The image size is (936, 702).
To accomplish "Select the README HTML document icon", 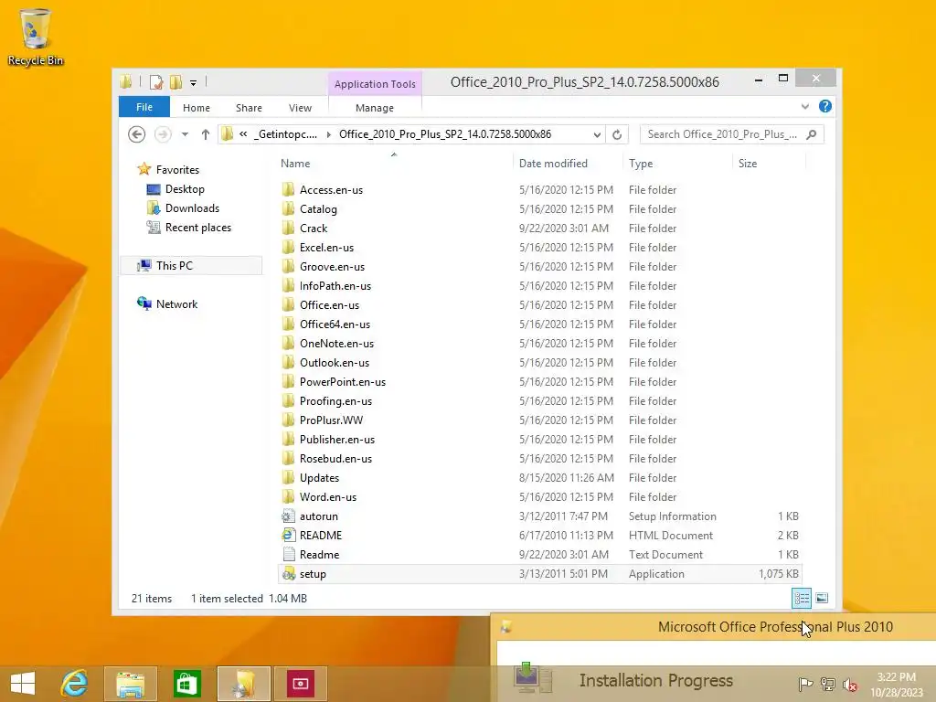I will tap(288, 536).
